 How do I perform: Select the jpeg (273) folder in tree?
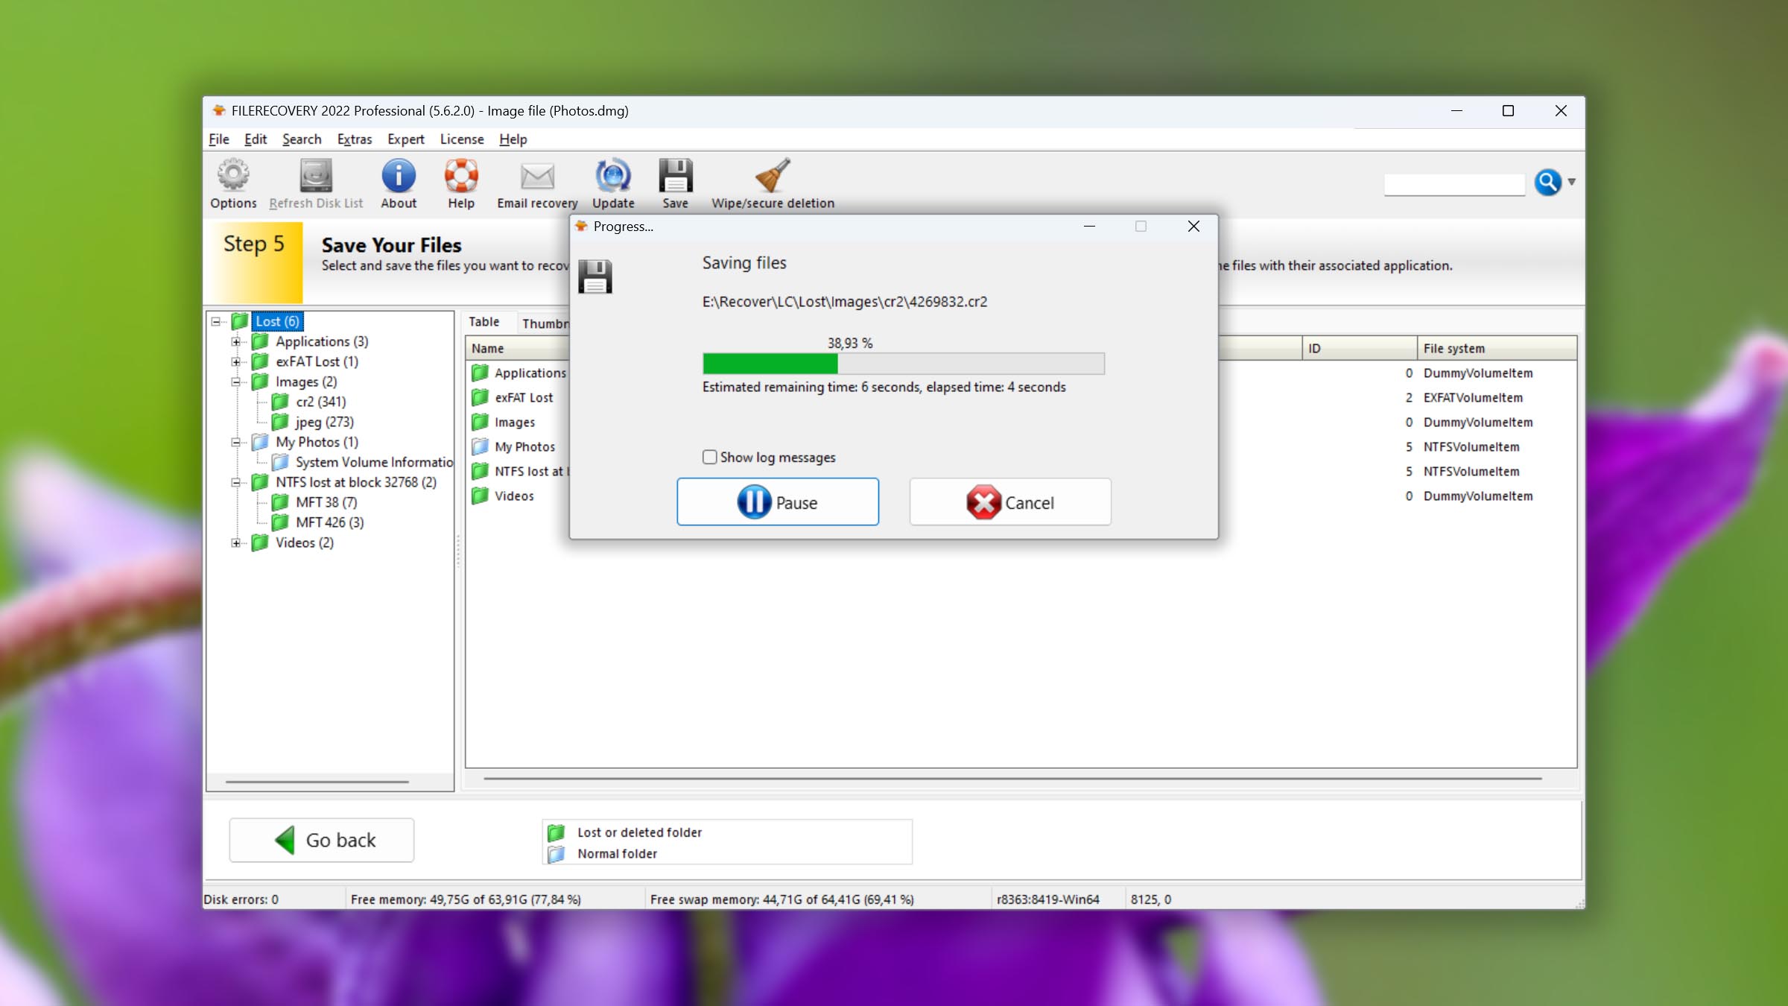click(324, 422)
